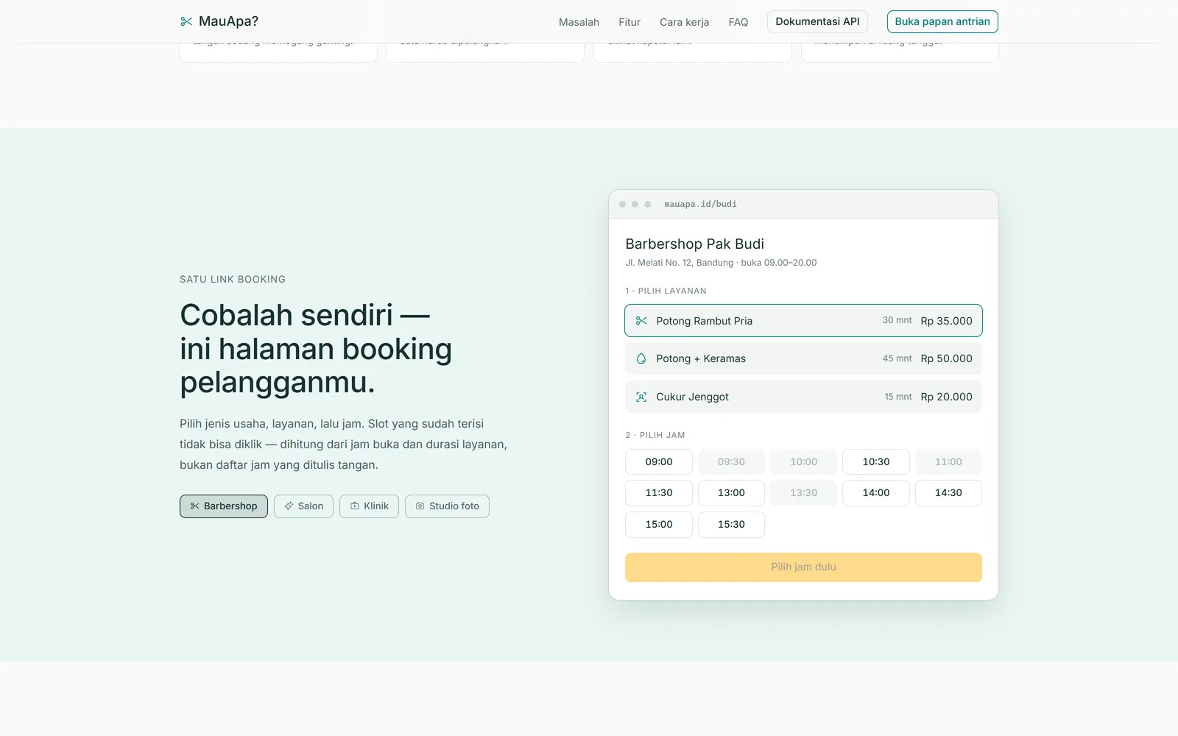Click the MauApa? brand name

pos(228,21)
